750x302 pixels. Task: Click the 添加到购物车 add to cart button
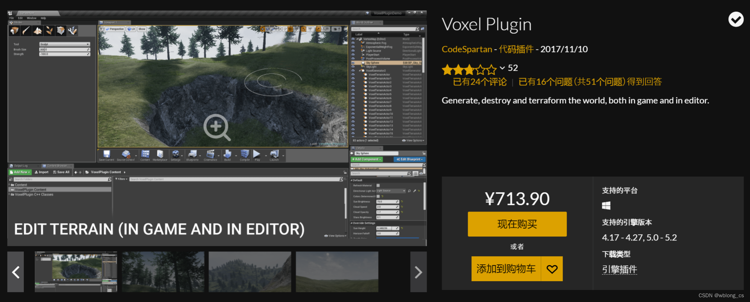coord(506,269)
